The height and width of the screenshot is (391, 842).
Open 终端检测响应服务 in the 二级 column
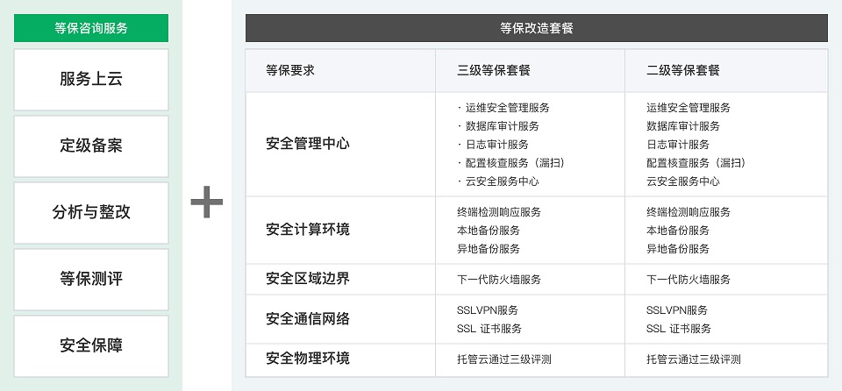click(x=689, y=212)
